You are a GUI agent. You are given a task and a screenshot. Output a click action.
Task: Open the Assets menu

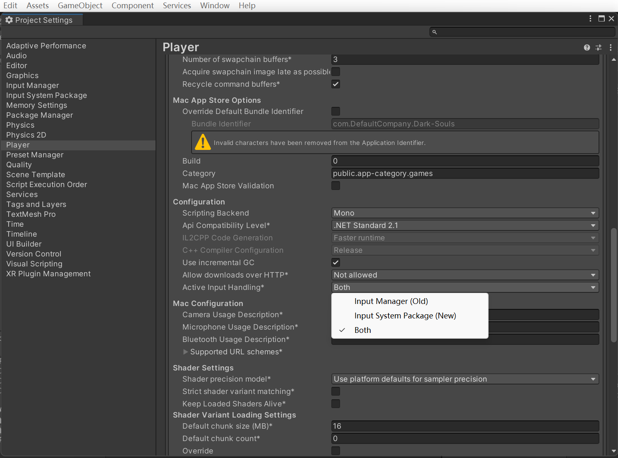[37, 5]
